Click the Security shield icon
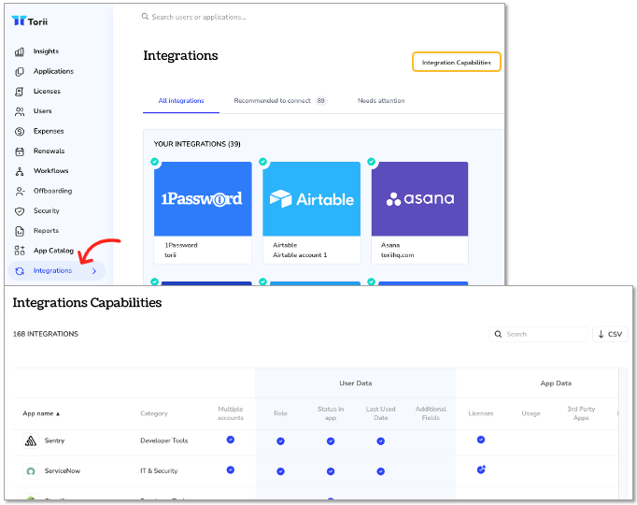Screen dimensions: 637x505 20,211
